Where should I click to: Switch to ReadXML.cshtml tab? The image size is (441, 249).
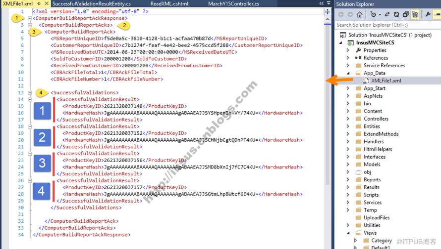[x=169, y=3]
